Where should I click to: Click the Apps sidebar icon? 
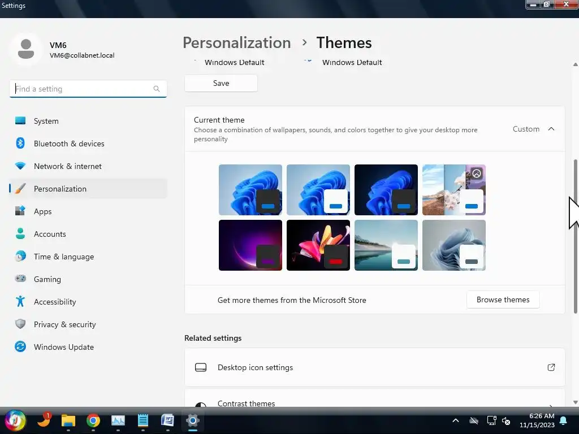click(20, 211)
